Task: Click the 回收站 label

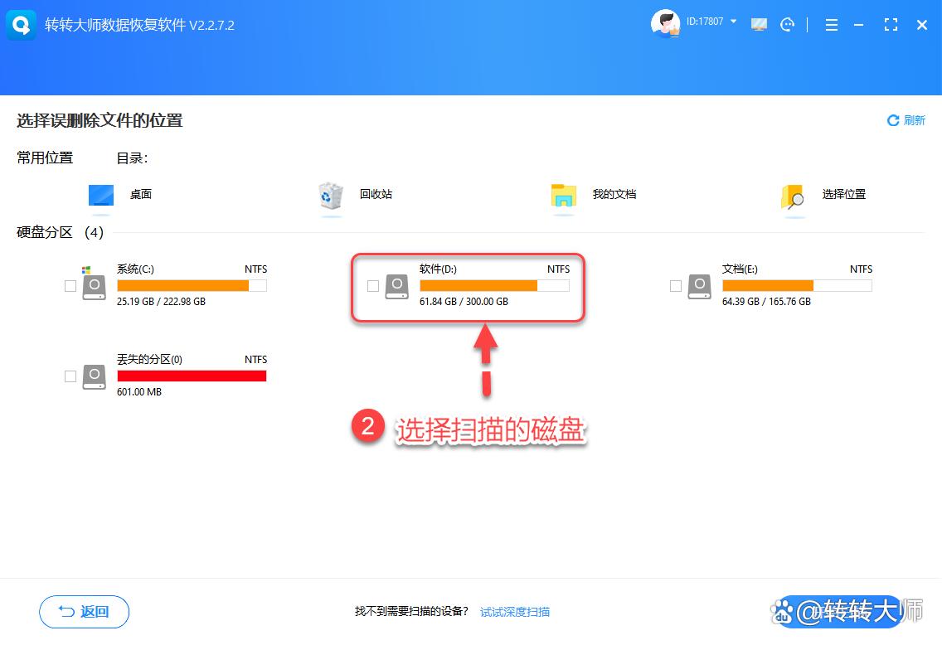Action: [x=376, y=194]
